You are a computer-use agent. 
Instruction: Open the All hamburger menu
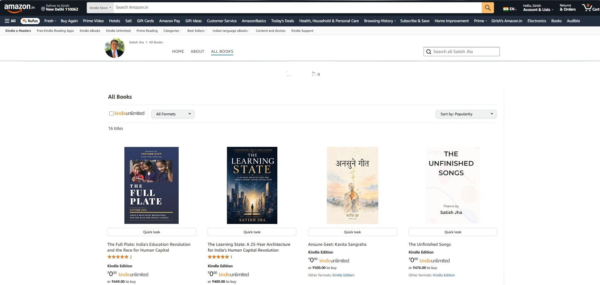tap(10, 21)
